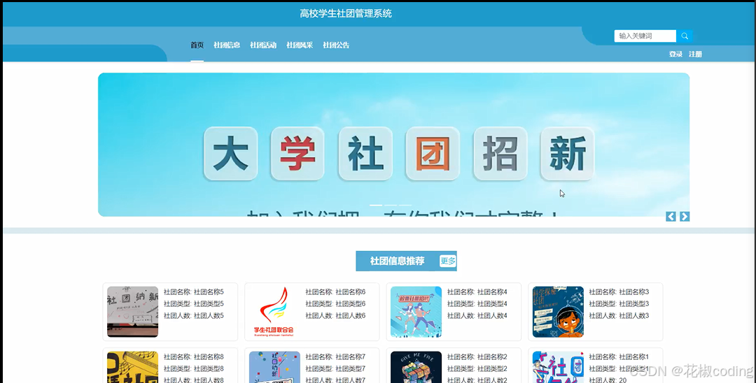Viewport: 756px width, 383px height.
Task: Focus the 输入关键词 search field
Action: click(x=645, y=36)
